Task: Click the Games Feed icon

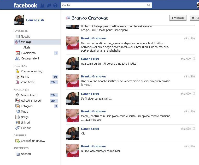Action: (x=17, y=95)
